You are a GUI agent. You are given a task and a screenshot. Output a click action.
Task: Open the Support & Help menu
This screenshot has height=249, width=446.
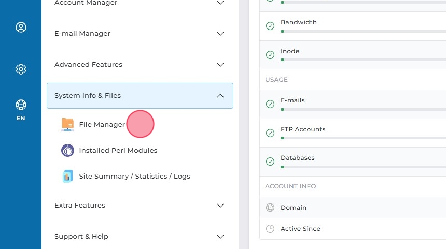140,237
